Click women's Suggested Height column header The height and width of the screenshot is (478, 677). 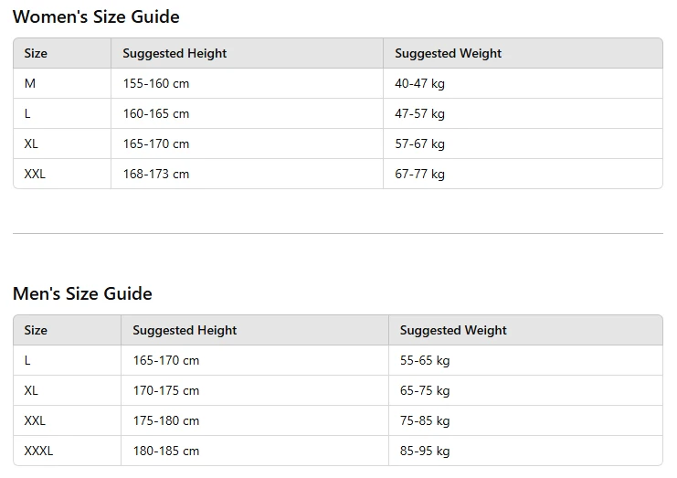175,53
